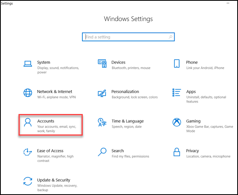Screen dimensions: 238x195
Task: Open Ease of Access title
Action: click(50, 151)
